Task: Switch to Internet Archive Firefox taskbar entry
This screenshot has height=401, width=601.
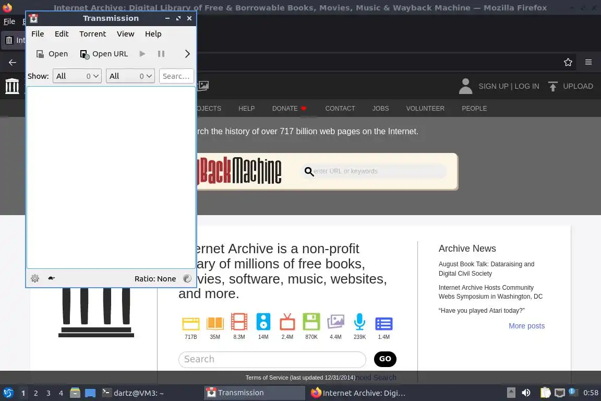Action: (x=358, y=393)
